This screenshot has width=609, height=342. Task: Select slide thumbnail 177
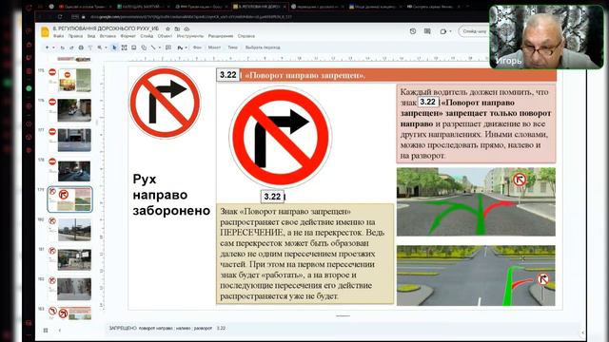(74, 140)
